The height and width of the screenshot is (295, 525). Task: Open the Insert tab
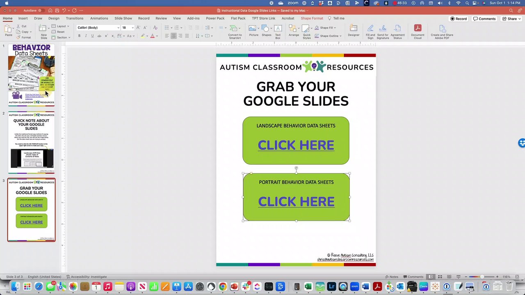23,18
